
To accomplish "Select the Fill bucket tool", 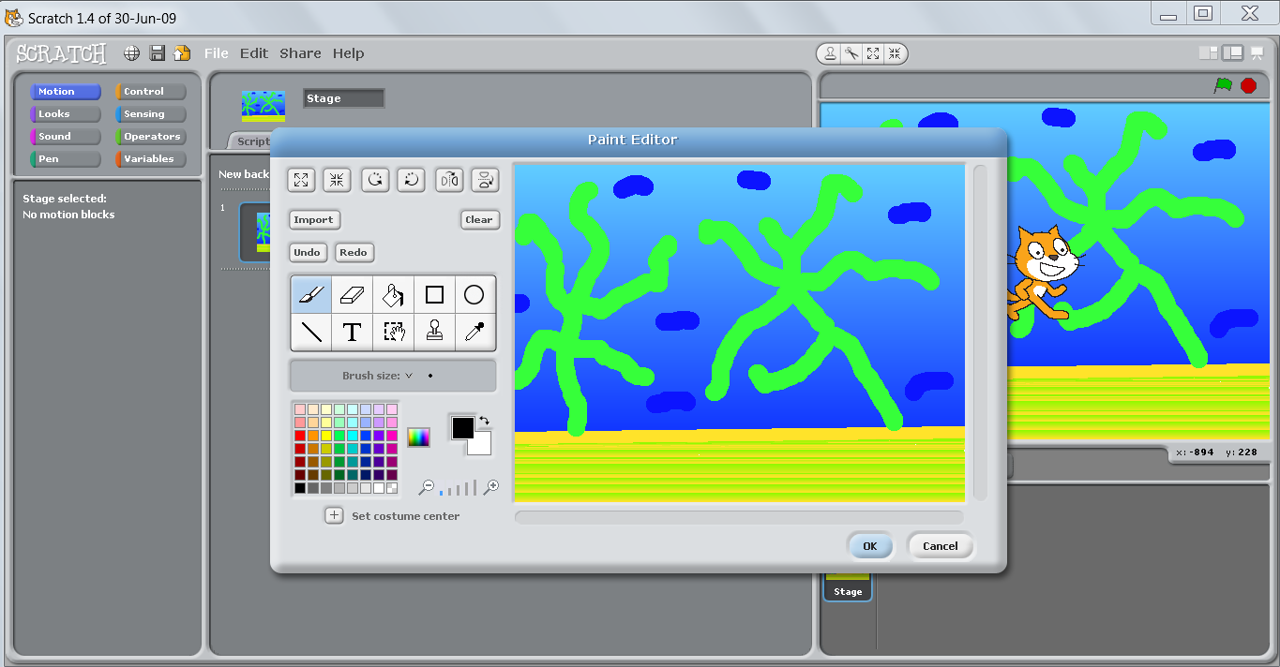I will (393, 294).
